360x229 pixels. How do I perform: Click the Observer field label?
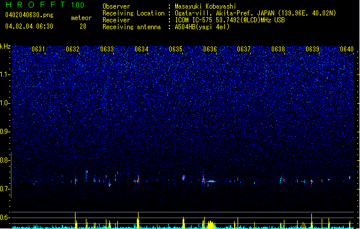tap(116, 6)
